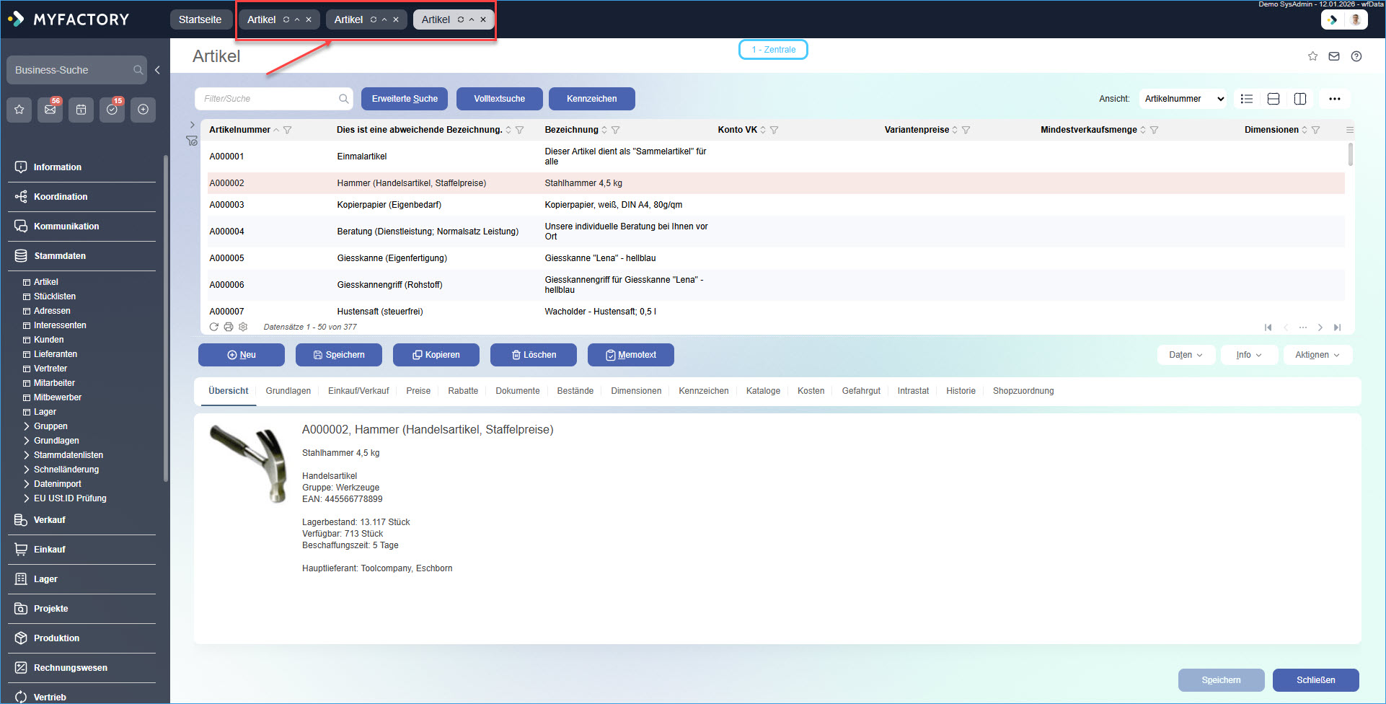Click the Erweiterte Suche button

pos(404,99)
